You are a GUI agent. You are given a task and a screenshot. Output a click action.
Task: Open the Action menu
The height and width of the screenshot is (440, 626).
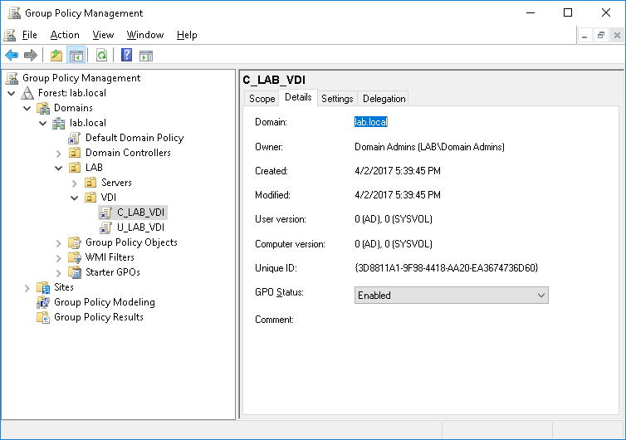(x=65, y=35)
